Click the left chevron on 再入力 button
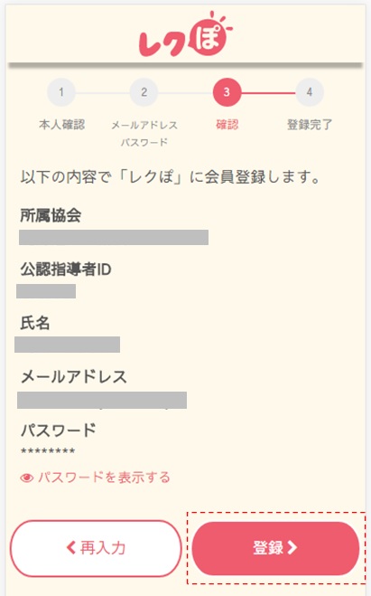This screenshot has height=596, width=371. (71, 548)
